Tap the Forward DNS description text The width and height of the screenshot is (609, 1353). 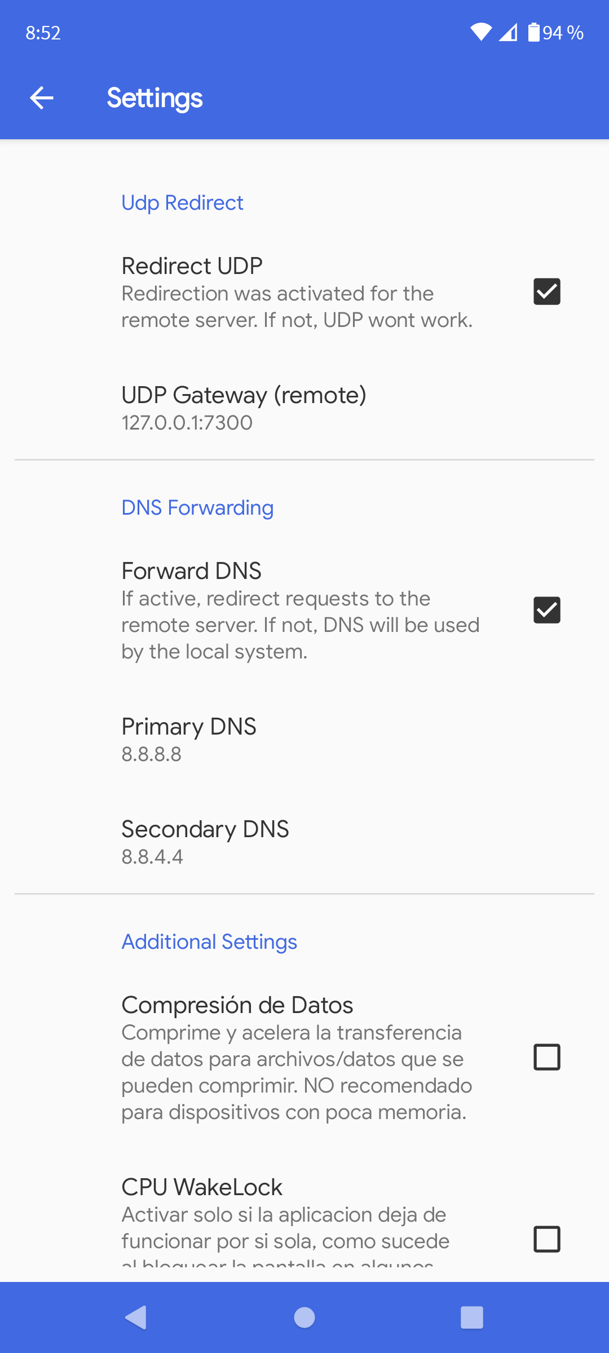pyautogui.click(x=301, y=625)
